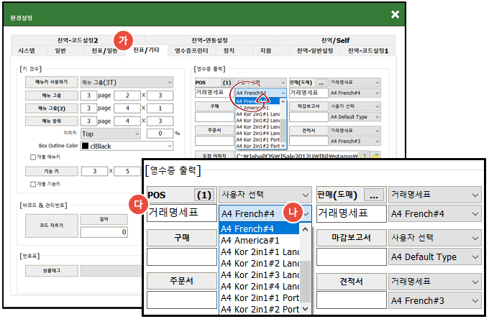Switch to the 장치 tab

coord(229,51)
